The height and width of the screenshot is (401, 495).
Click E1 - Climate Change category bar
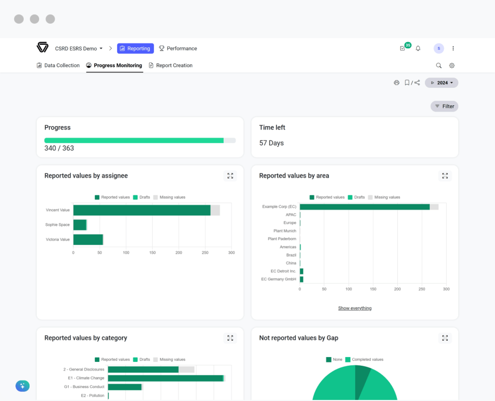click(166, 378)
